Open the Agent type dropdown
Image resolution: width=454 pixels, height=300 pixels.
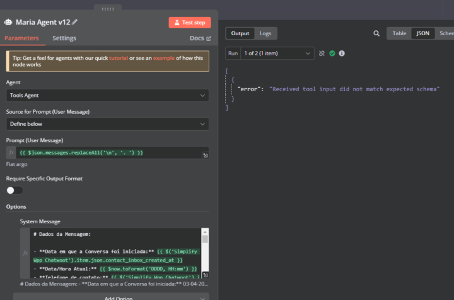[x=107, y=96]
